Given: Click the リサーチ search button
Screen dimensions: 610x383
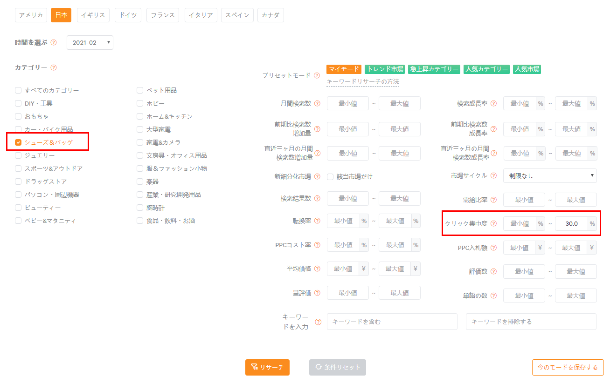Looking at the screenshot, I should pyautogui.click(x=267, y=367).
